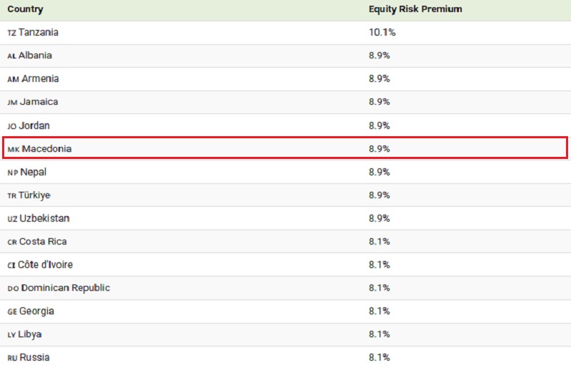Image resolution: width=571 pixels, height=370 pixels.
Task: Select the JM flag code beside Jamaica
Action: click(x=12, y=103)
